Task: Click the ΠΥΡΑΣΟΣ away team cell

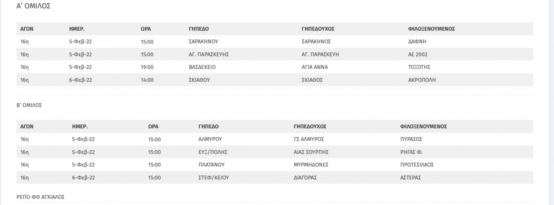Action: pyautogui.click(x=412, y=139)
